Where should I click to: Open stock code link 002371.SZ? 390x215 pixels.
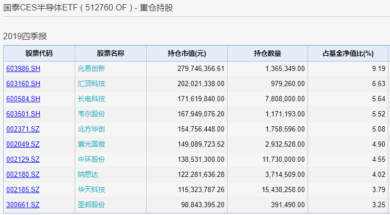(x=23, y=129)
